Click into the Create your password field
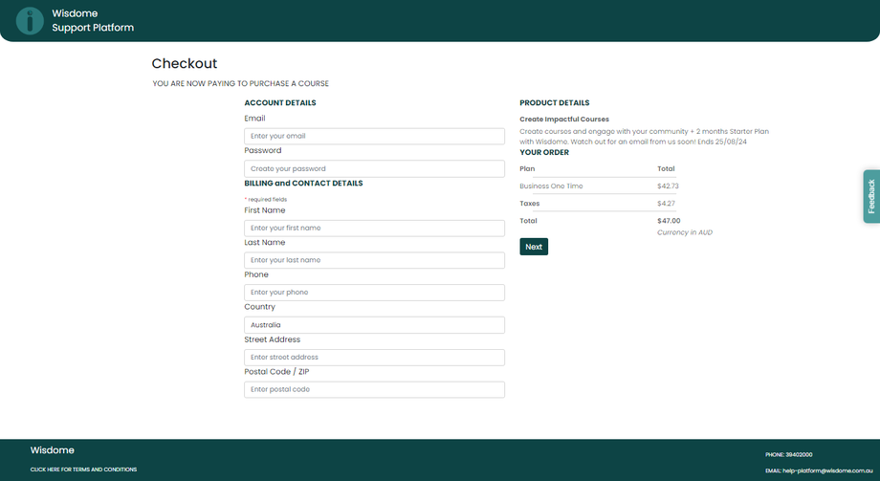This screenshot has width=880, height=481. [374, 169]
